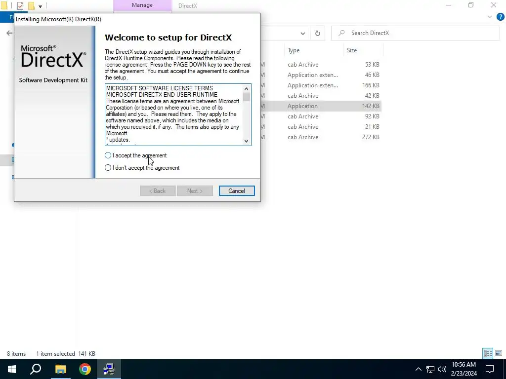
Task: Open the network status tray icon
Action: pos(430,369)
